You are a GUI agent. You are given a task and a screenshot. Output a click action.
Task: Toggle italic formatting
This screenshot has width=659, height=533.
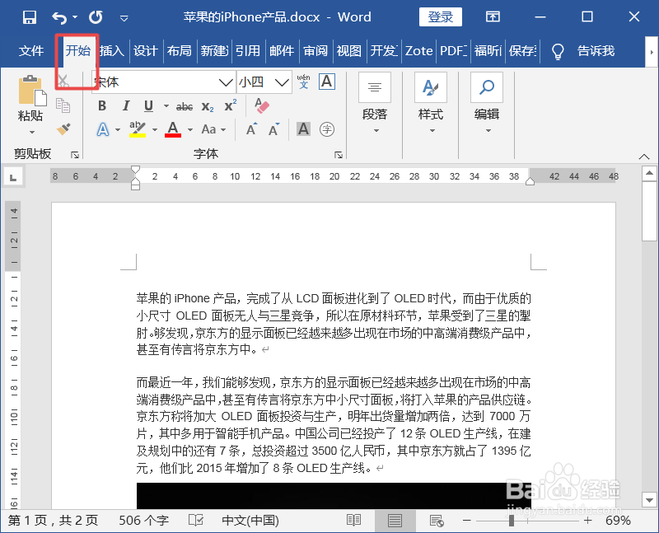coord(126,105)
